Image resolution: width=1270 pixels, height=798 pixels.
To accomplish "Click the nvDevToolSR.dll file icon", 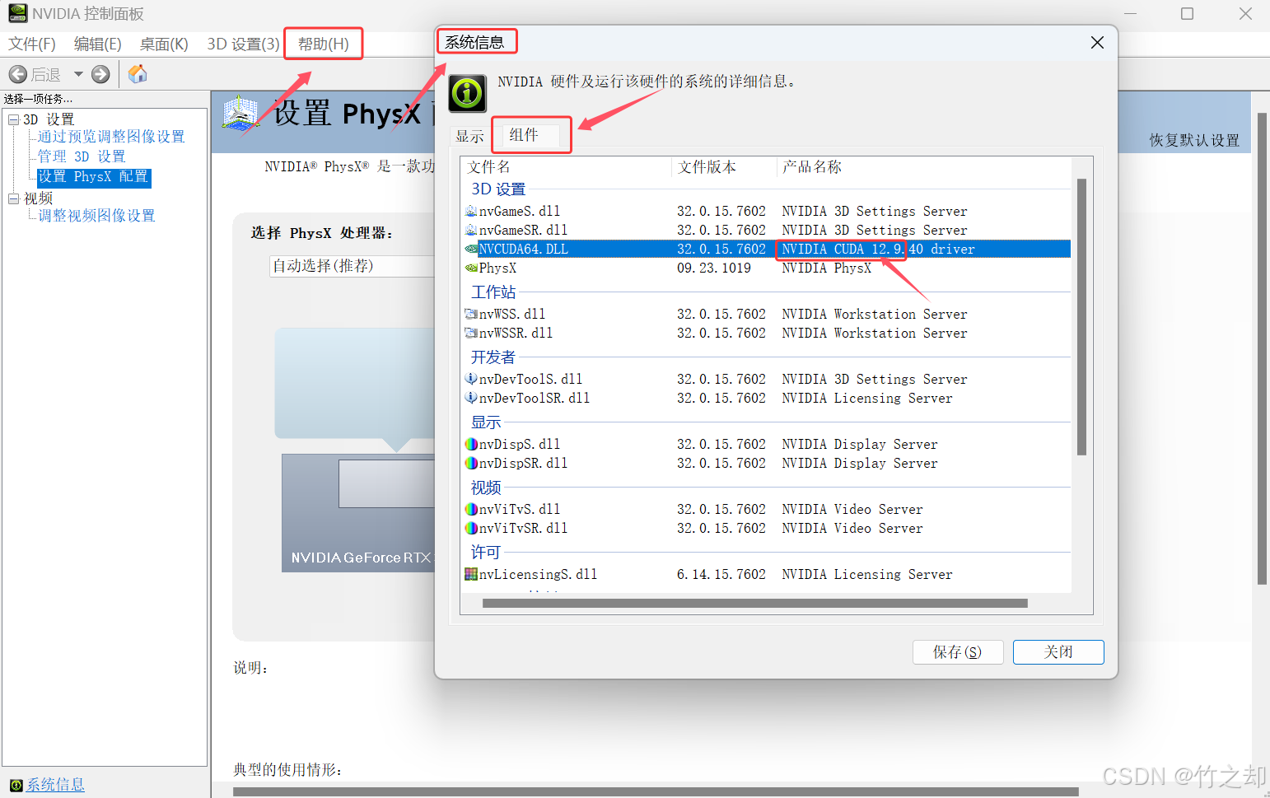I will click(x=471, y=398).
